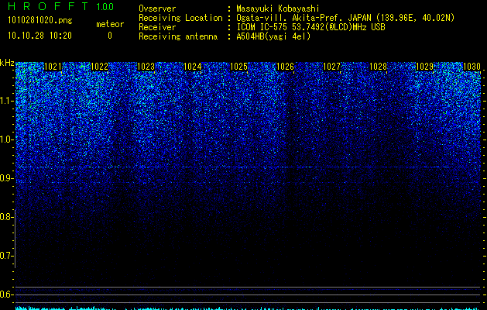
Task: Click the 1029 time marker
Action: pos(424,67)
